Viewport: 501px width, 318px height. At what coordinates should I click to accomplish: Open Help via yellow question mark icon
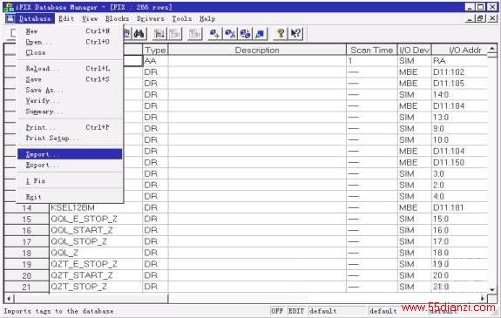pyautogui.click(x=281, y=34)
